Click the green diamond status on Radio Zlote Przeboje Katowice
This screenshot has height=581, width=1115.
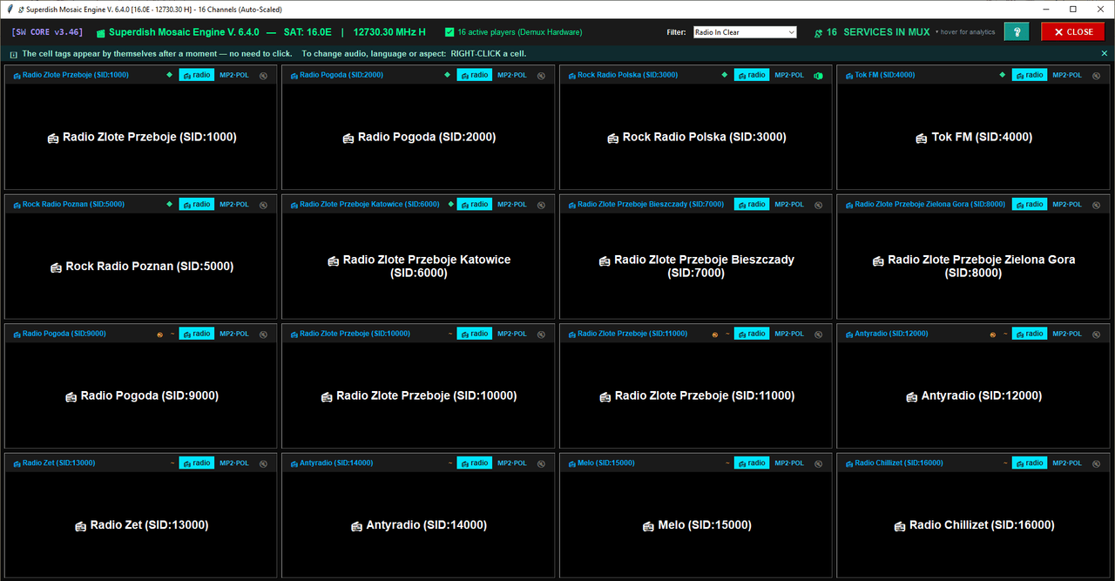point(451,205)
